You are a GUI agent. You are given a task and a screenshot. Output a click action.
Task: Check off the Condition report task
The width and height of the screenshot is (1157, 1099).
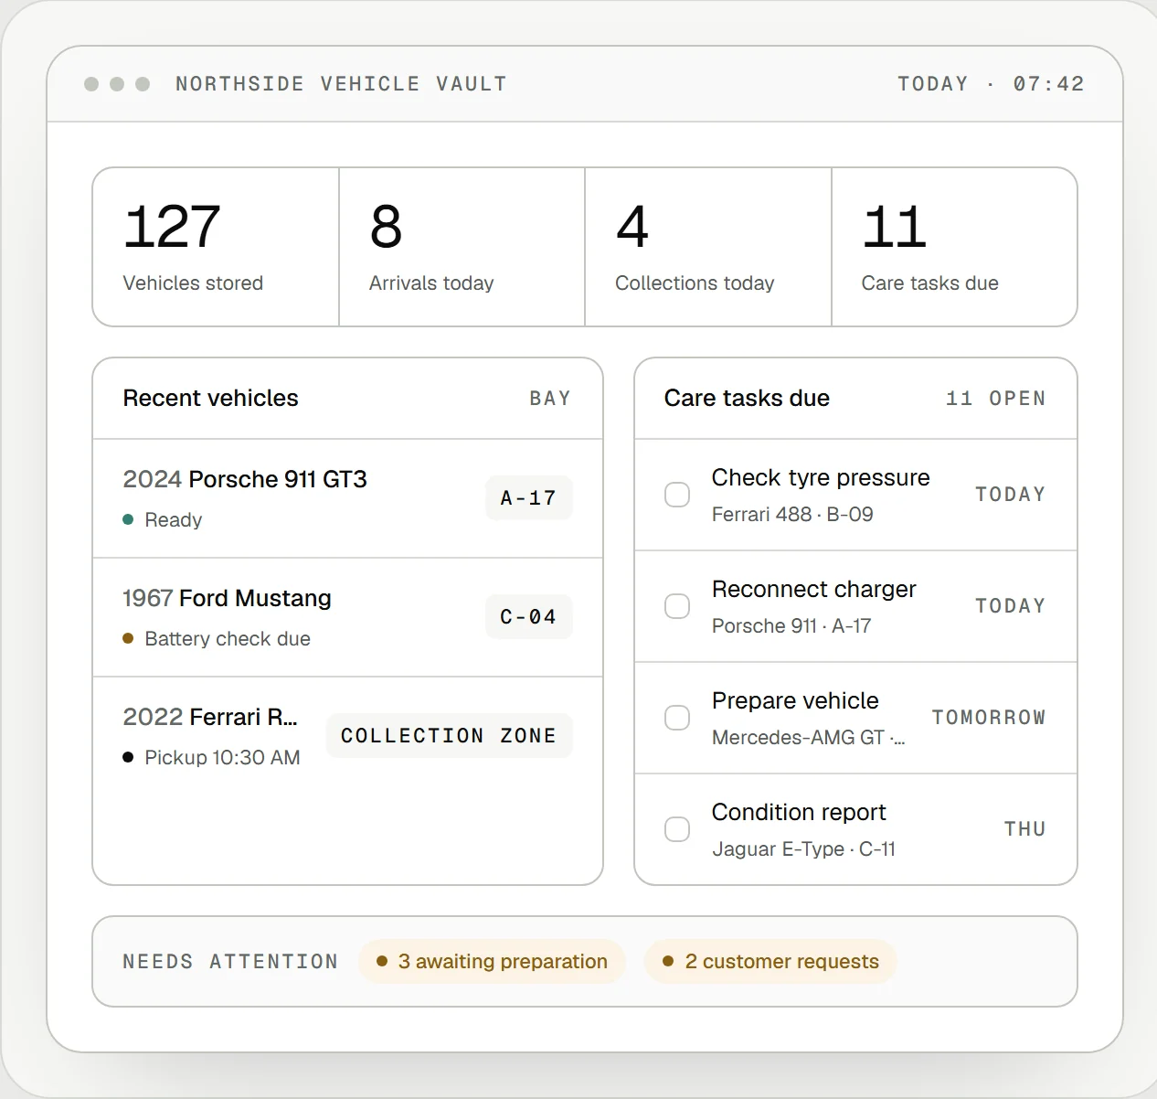[x=677, y=829]
